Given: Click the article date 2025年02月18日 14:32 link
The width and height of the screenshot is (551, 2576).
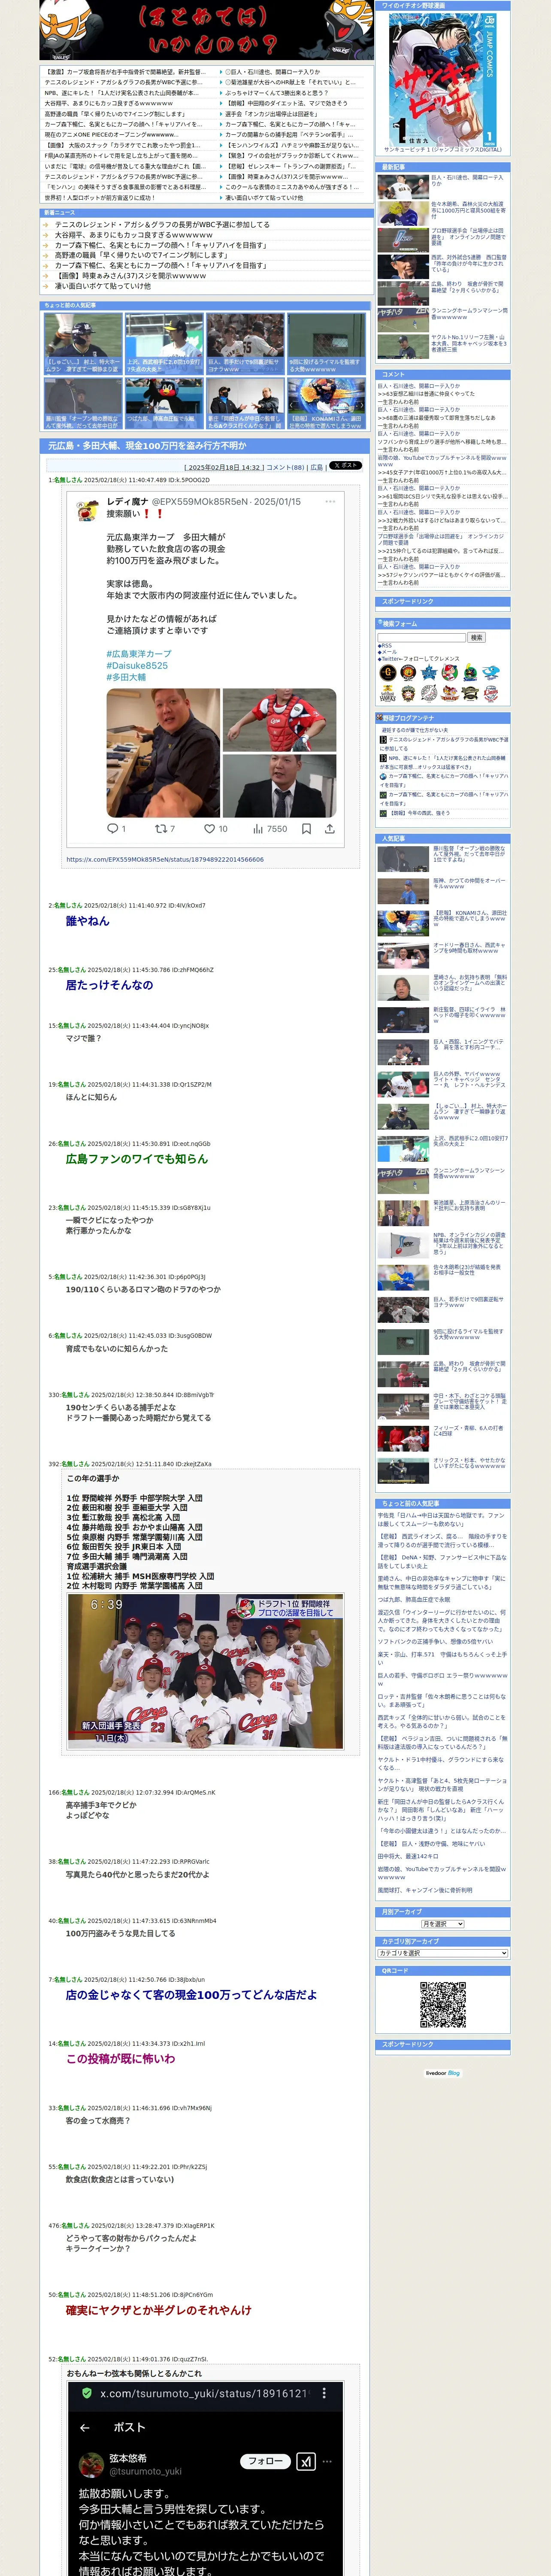Looking at the screenshot, I should point(224,467).
